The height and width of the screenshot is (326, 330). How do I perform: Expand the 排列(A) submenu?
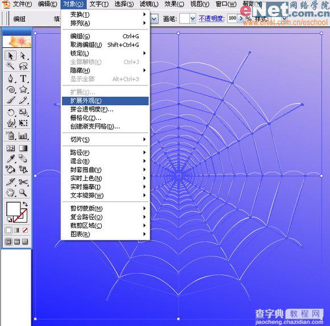105,23
